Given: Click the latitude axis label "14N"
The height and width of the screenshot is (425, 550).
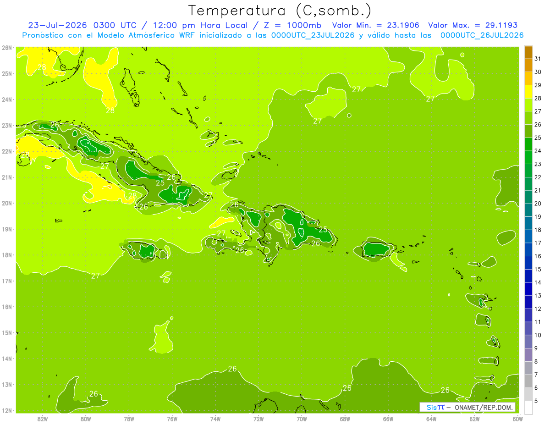Looking at the screenshot, I should click(6, 359).
